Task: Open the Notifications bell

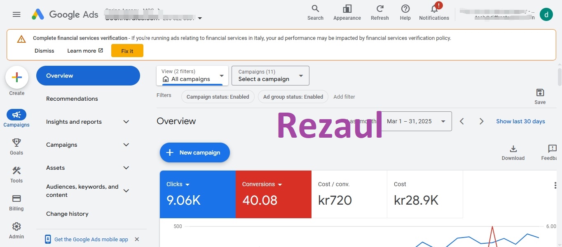Action: click(434, 12)
